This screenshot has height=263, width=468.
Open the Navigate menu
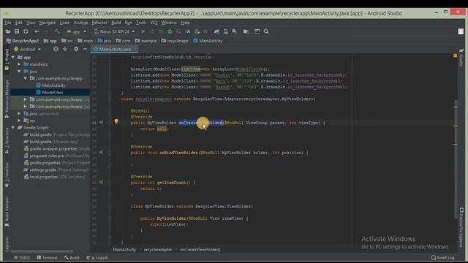pyautogui.click(x=48, y=23)
